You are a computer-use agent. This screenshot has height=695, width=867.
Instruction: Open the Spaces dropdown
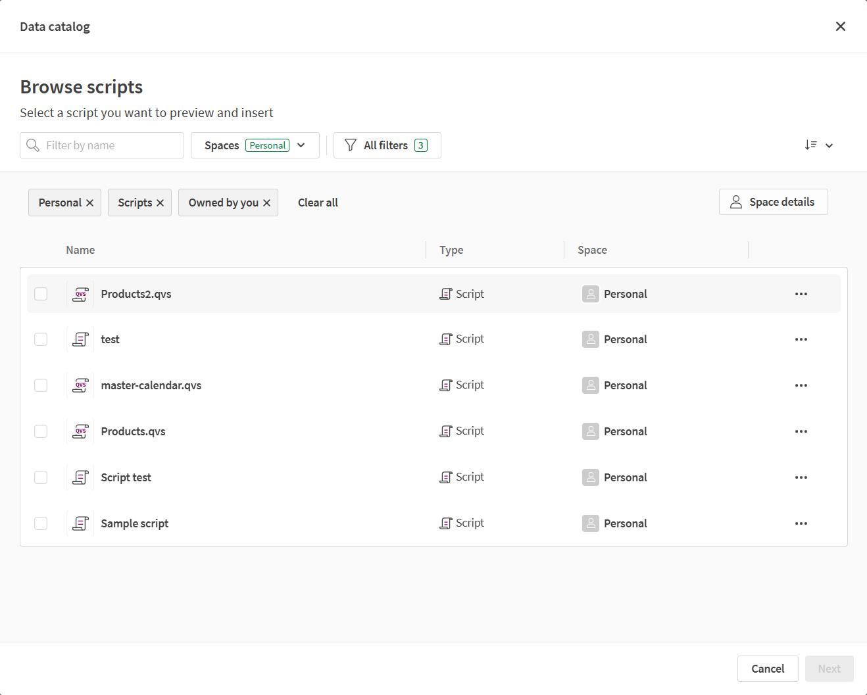point(255,145)
